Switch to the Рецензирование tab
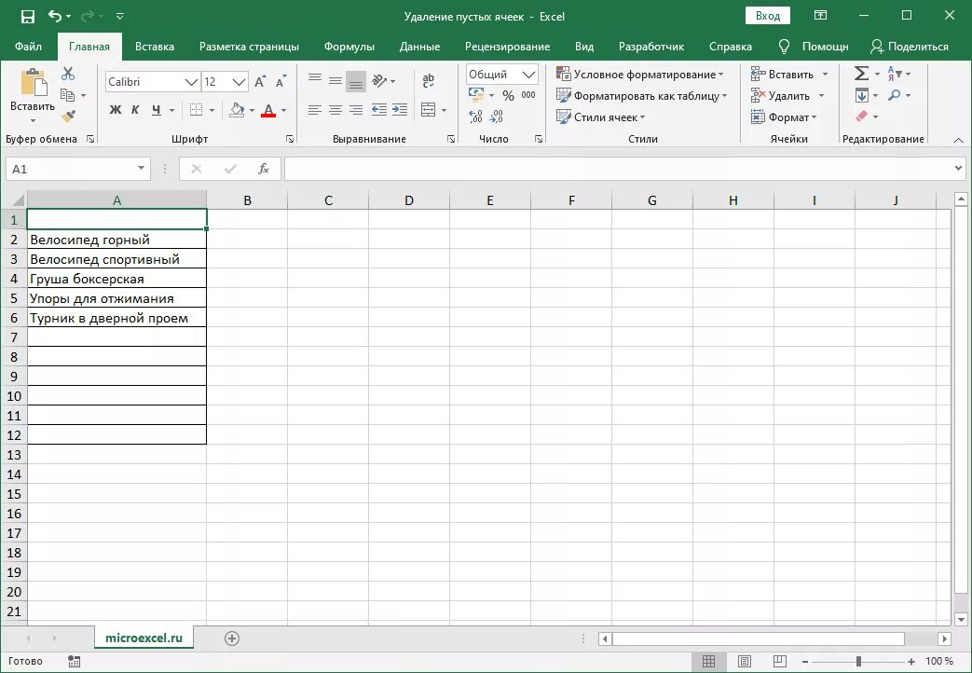 (507, 47)
